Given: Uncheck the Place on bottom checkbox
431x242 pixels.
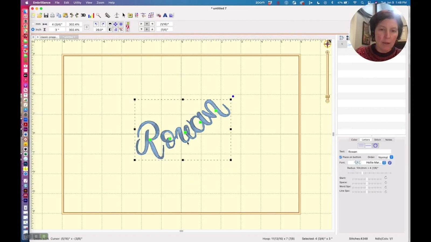Looking at the screenshot, I should 340,157.
